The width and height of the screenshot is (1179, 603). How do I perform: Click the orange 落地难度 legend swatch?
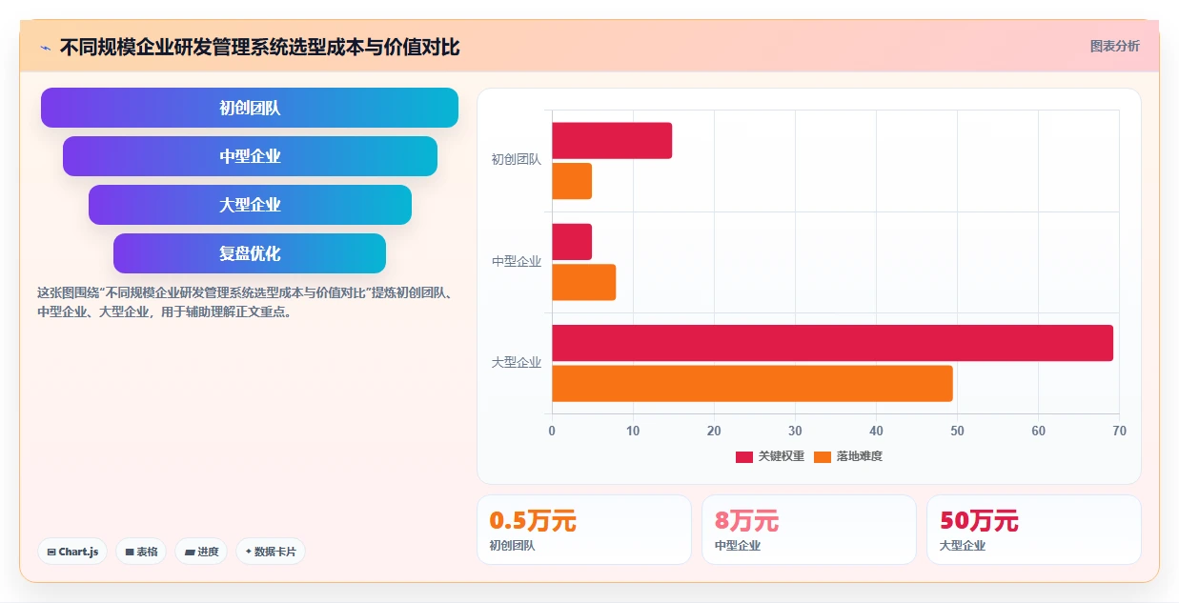click(823, 457)
